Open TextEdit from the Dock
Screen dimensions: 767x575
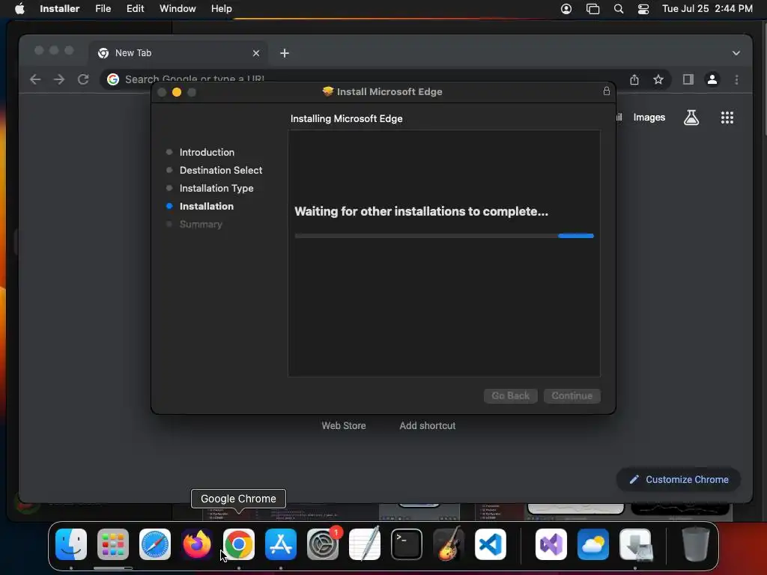point(365,544)
